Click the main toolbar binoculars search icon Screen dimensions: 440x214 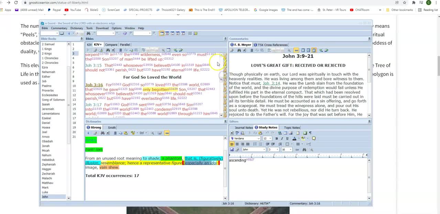88,33
